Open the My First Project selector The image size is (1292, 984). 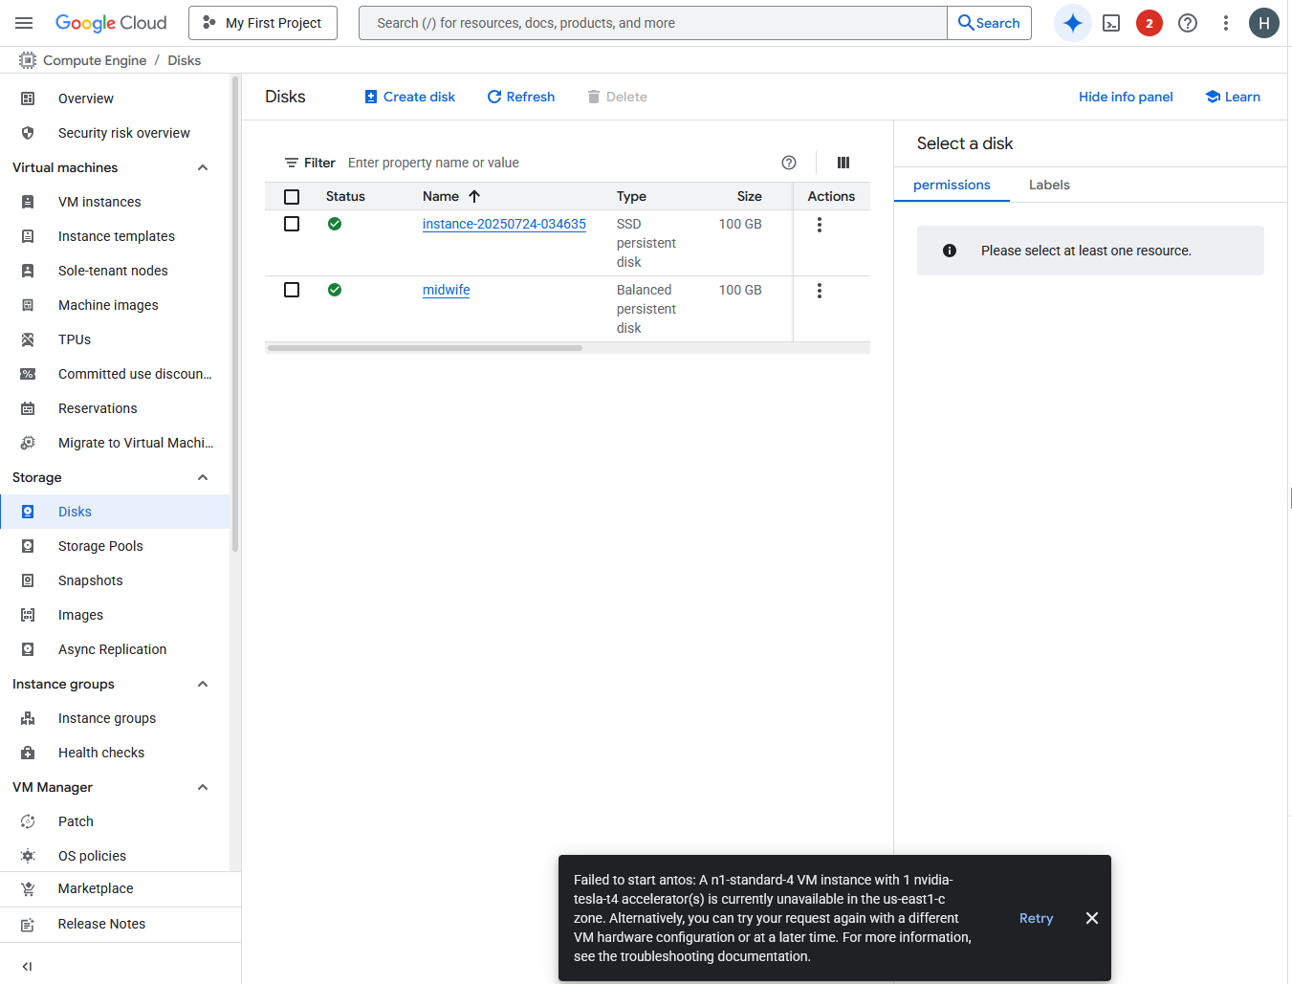tap(263, 23)
